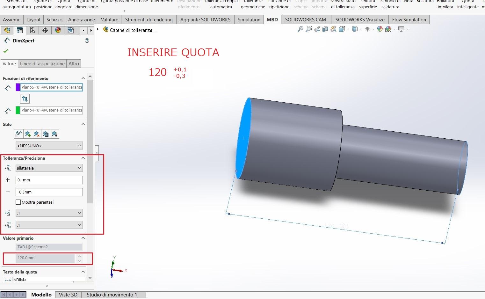Screen dimensions: 485x299
Task: Open the Simulation ribbon tab
Action: tap(249, 20)
